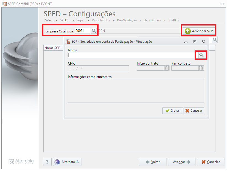Click the Nome SCP column header
Screen dimensions: 228x171
[53, 48]
